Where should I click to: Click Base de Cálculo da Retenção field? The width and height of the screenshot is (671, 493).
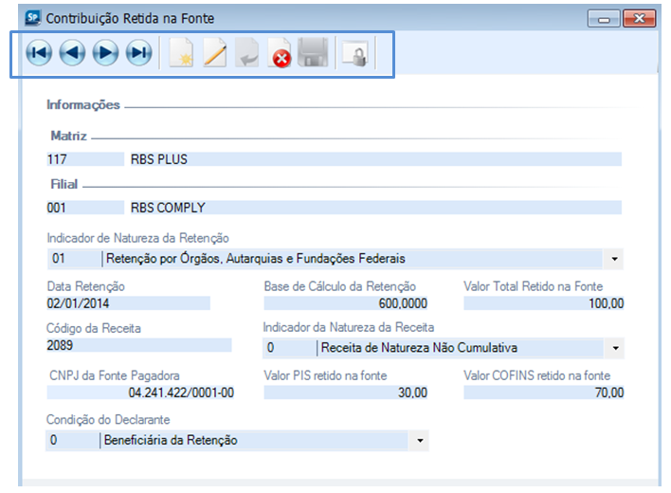coord(346,303)
